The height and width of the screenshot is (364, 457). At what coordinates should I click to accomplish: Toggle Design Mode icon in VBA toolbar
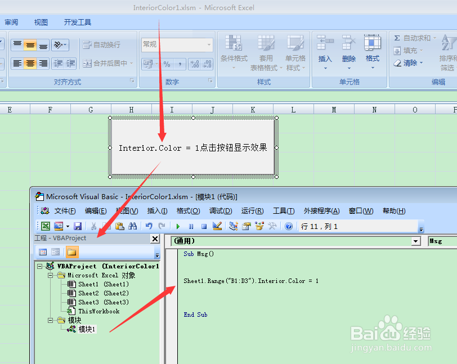[x=217, y=226]
